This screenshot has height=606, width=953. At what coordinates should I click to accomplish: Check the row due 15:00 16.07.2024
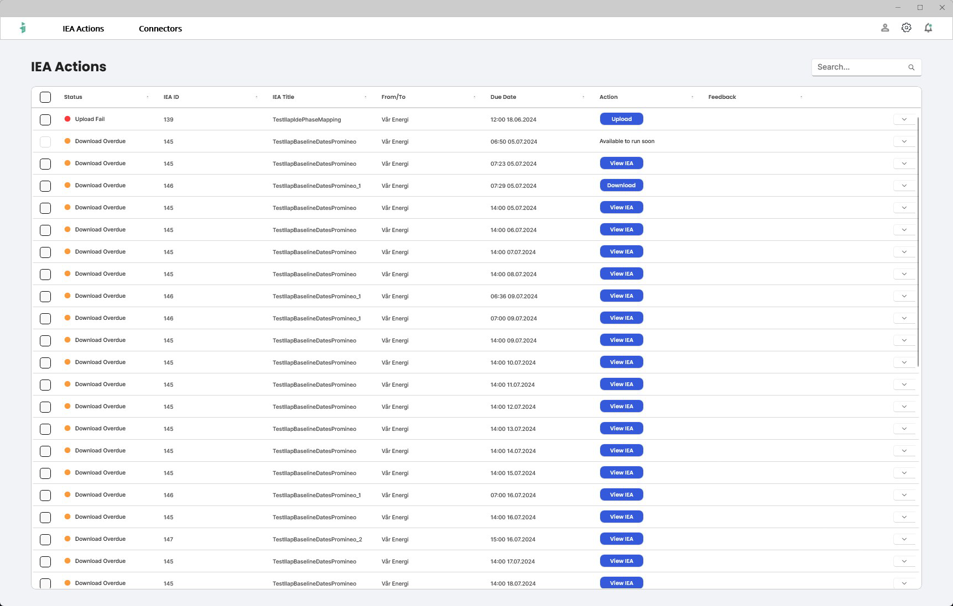45,539
